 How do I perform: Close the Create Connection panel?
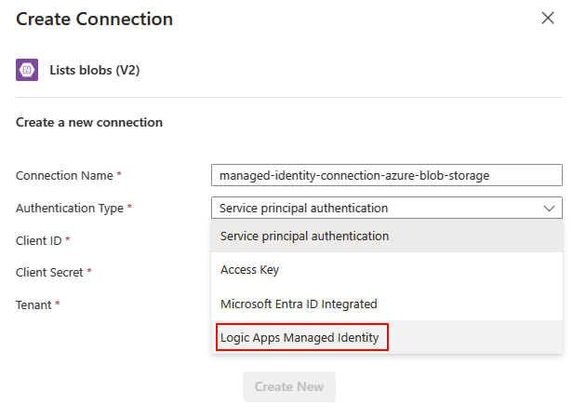(x=548, y=19)
